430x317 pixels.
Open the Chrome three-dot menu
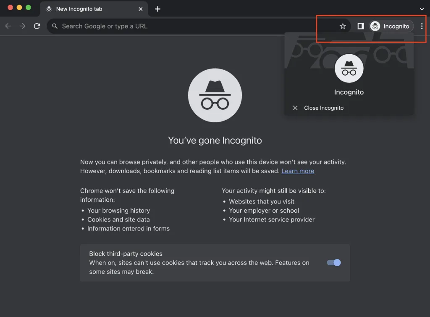point(422,26)
